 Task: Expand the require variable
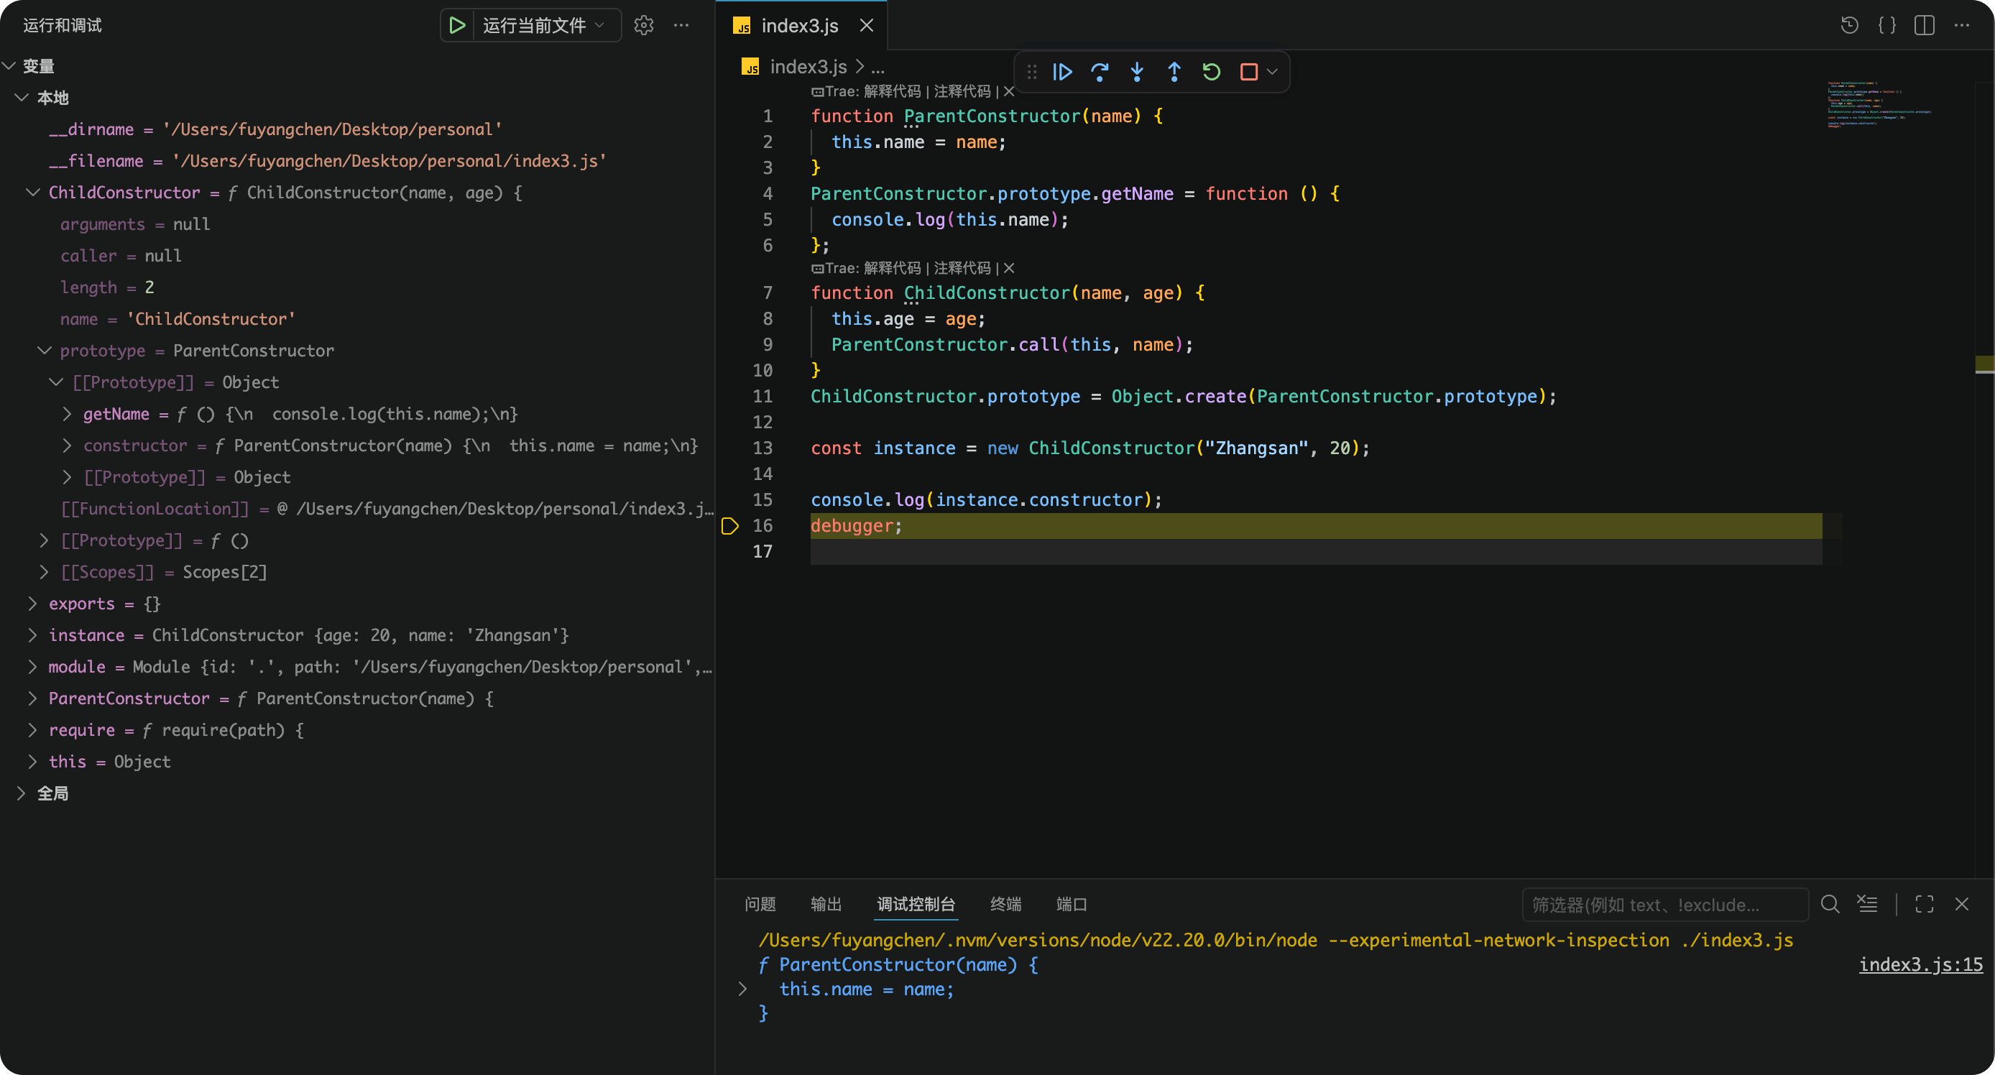(x=32, y=729)
